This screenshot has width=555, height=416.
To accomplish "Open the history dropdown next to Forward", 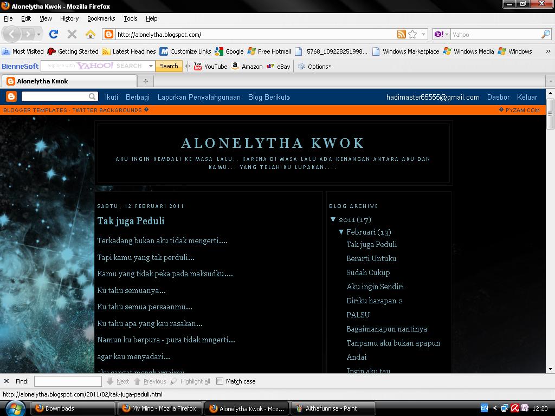I will (x=38, y=34).
